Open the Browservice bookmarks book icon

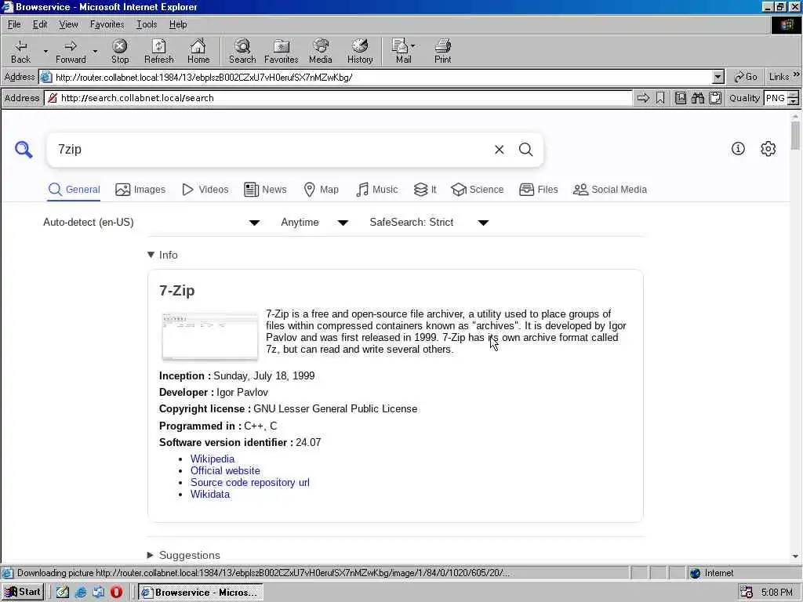[680, 98]
